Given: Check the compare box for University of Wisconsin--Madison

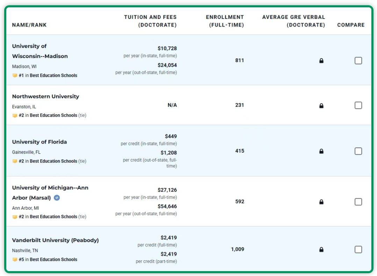Looking at the screenshot, I should [358, 61].
